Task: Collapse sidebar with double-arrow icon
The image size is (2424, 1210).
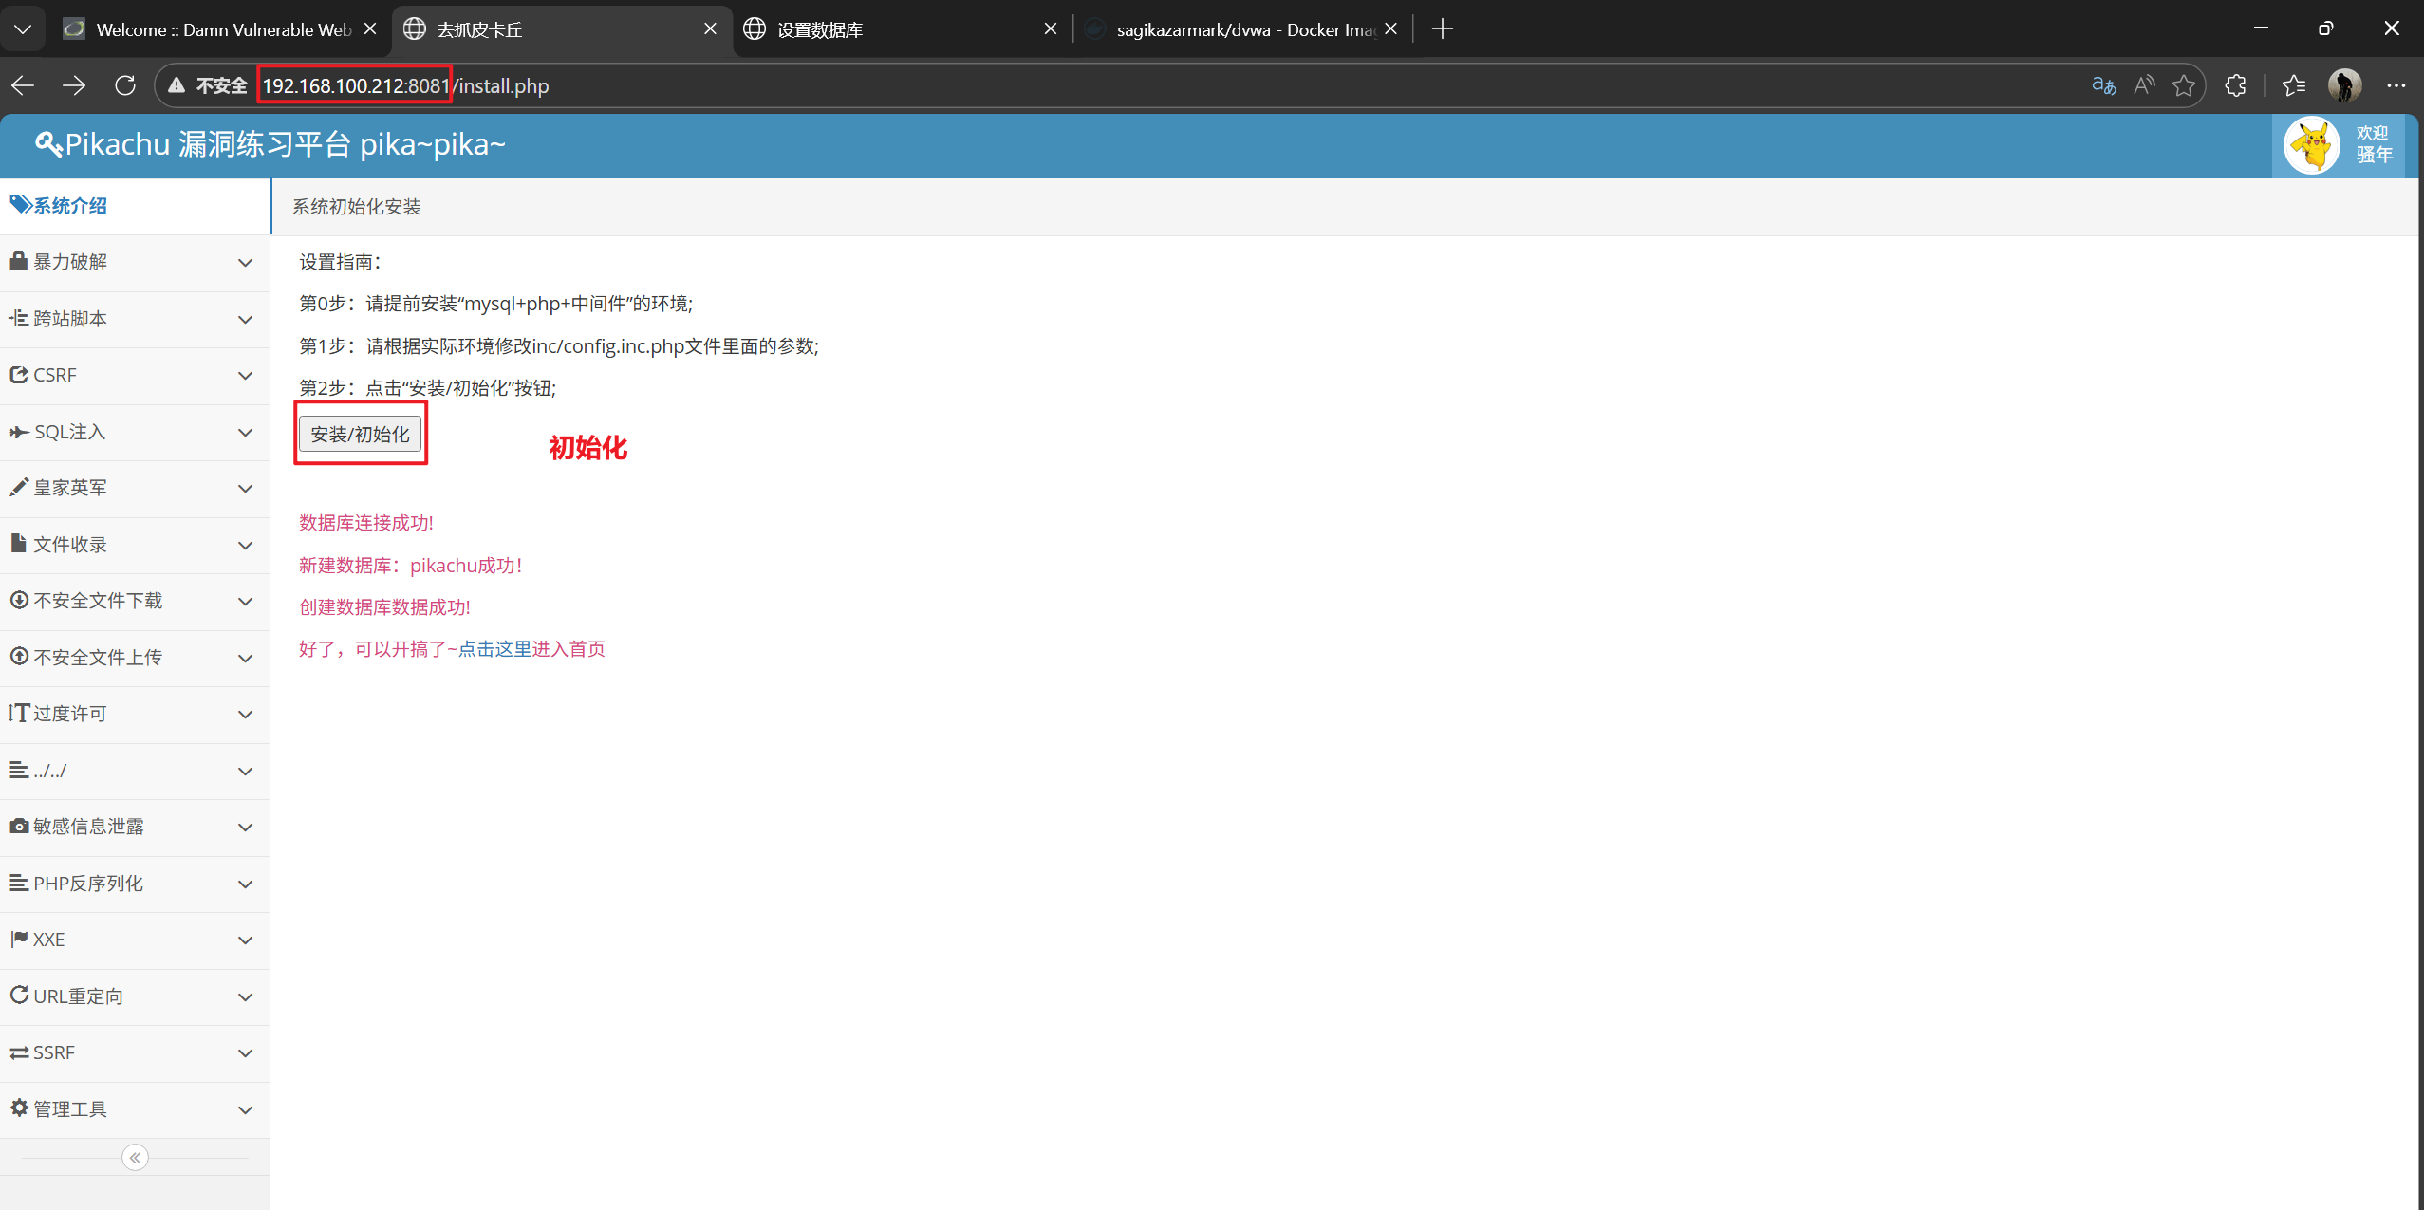Action: coord(135,1157)
